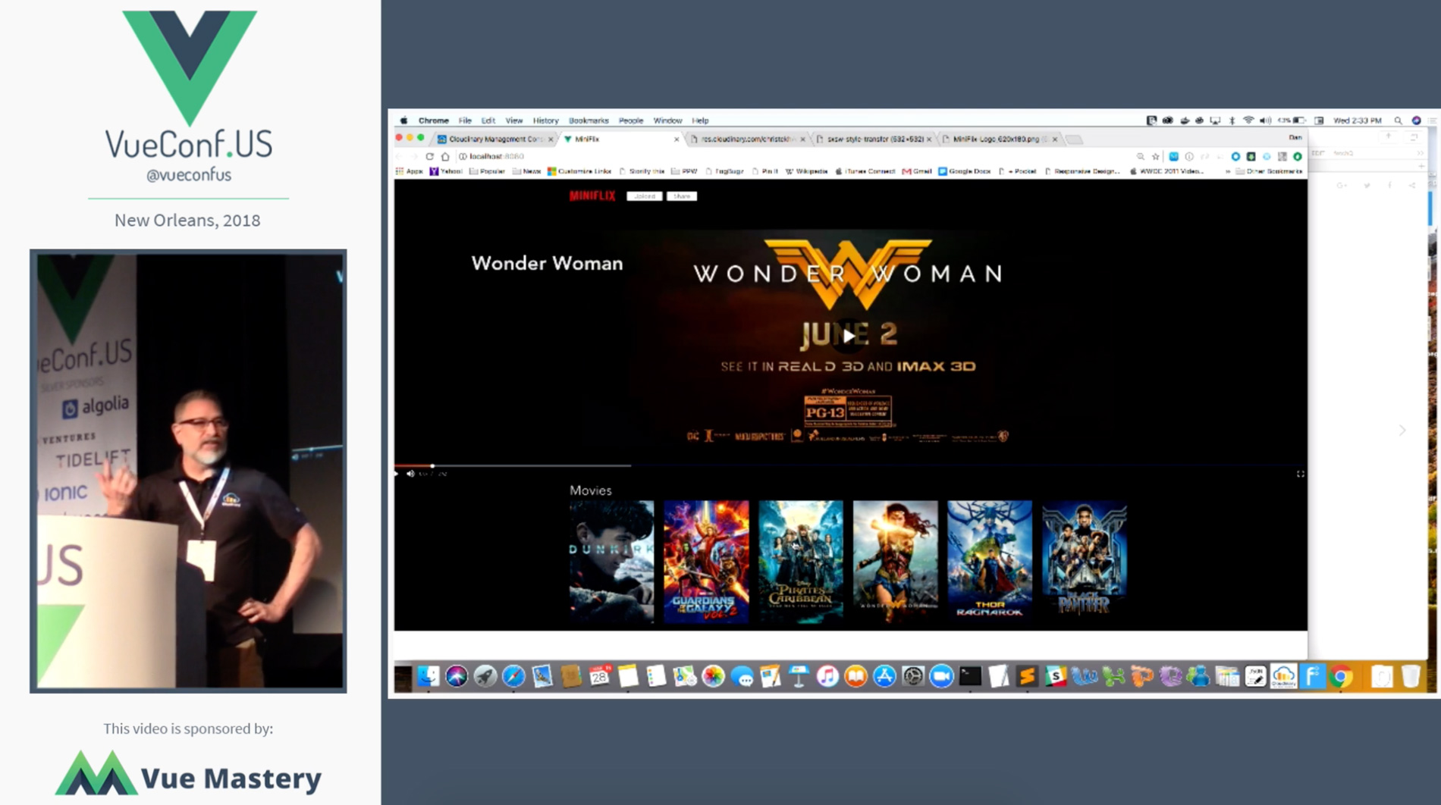Screen dimensions: 1441x805
Task: Click small play control below the video
Action: (397, 474)
